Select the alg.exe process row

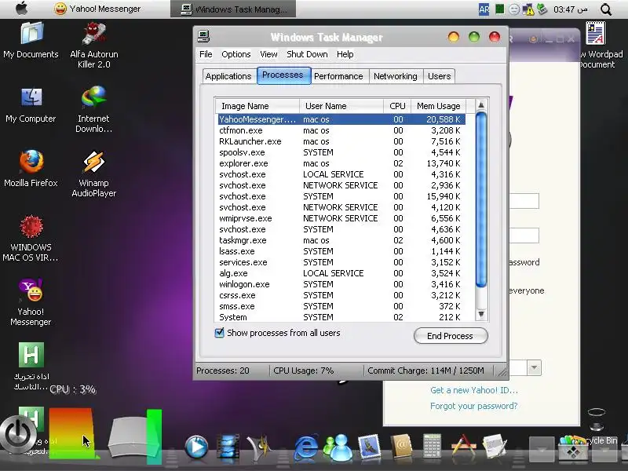coord(341,273)
